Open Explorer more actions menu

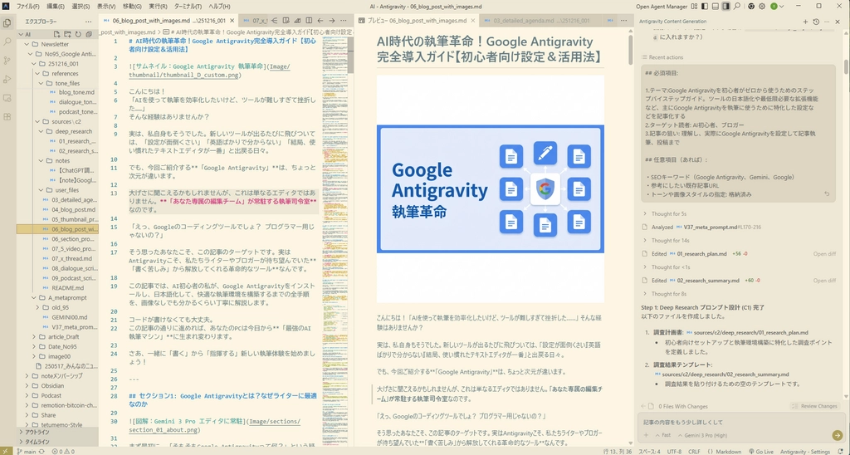click(x=86, y=21)
